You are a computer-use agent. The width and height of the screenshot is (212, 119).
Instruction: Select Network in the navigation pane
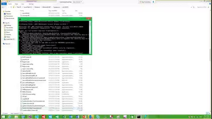pos(7,44)
